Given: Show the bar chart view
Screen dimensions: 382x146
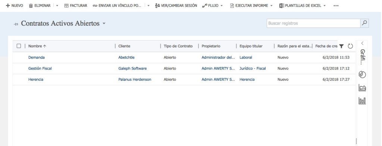Looking at the screenshot, I should tap(362, 101).
